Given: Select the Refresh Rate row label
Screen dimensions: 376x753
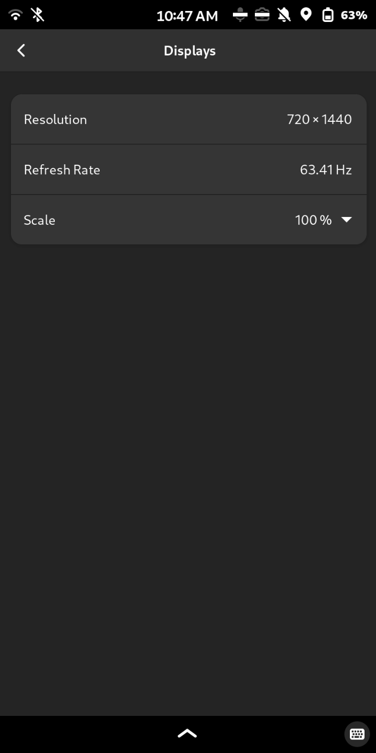Looking at the screenshot, I should pos(62,170).
